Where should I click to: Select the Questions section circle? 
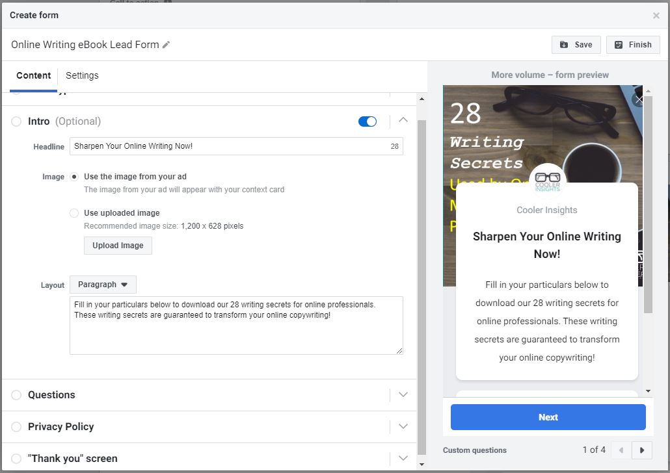pos(16,395)
